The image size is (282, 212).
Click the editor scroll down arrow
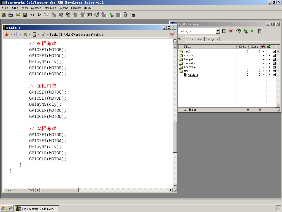(x=175, y=186)
